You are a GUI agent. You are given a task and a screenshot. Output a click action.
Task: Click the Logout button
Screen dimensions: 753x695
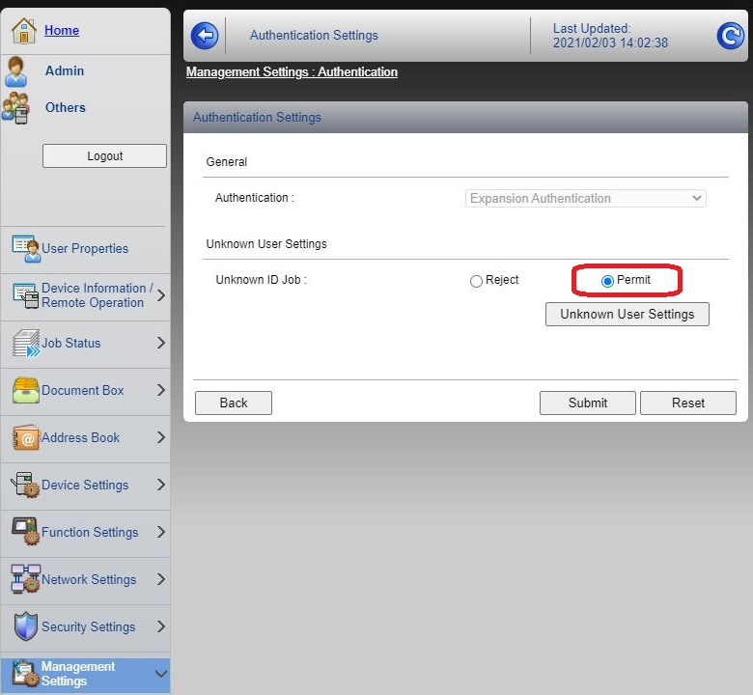coord(104,155)
